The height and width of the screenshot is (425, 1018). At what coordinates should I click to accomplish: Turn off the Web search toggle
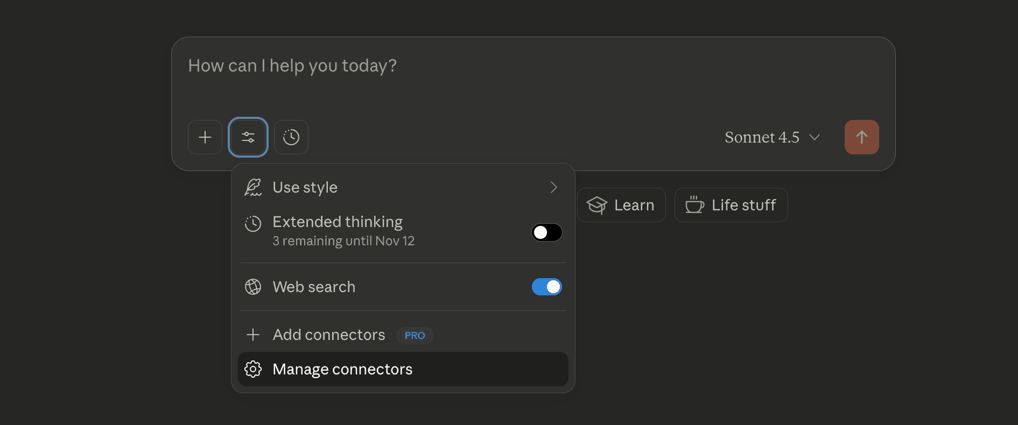click(x=546, y=287)
